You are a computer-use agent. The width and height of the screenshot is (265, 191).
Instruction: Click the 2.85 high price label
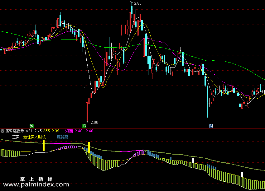click(x=138, y=3)
